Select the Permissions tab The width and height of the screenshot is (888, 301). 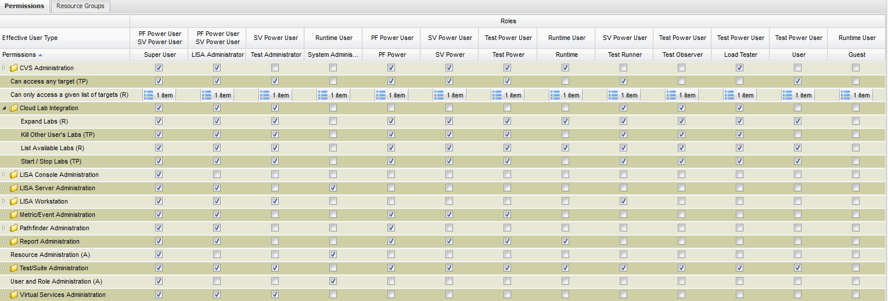click(24, 6)
